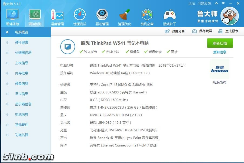244x163 pixels.
Task: Start 清理优化 cleanup optimization
Action: (x=125, y=16)
